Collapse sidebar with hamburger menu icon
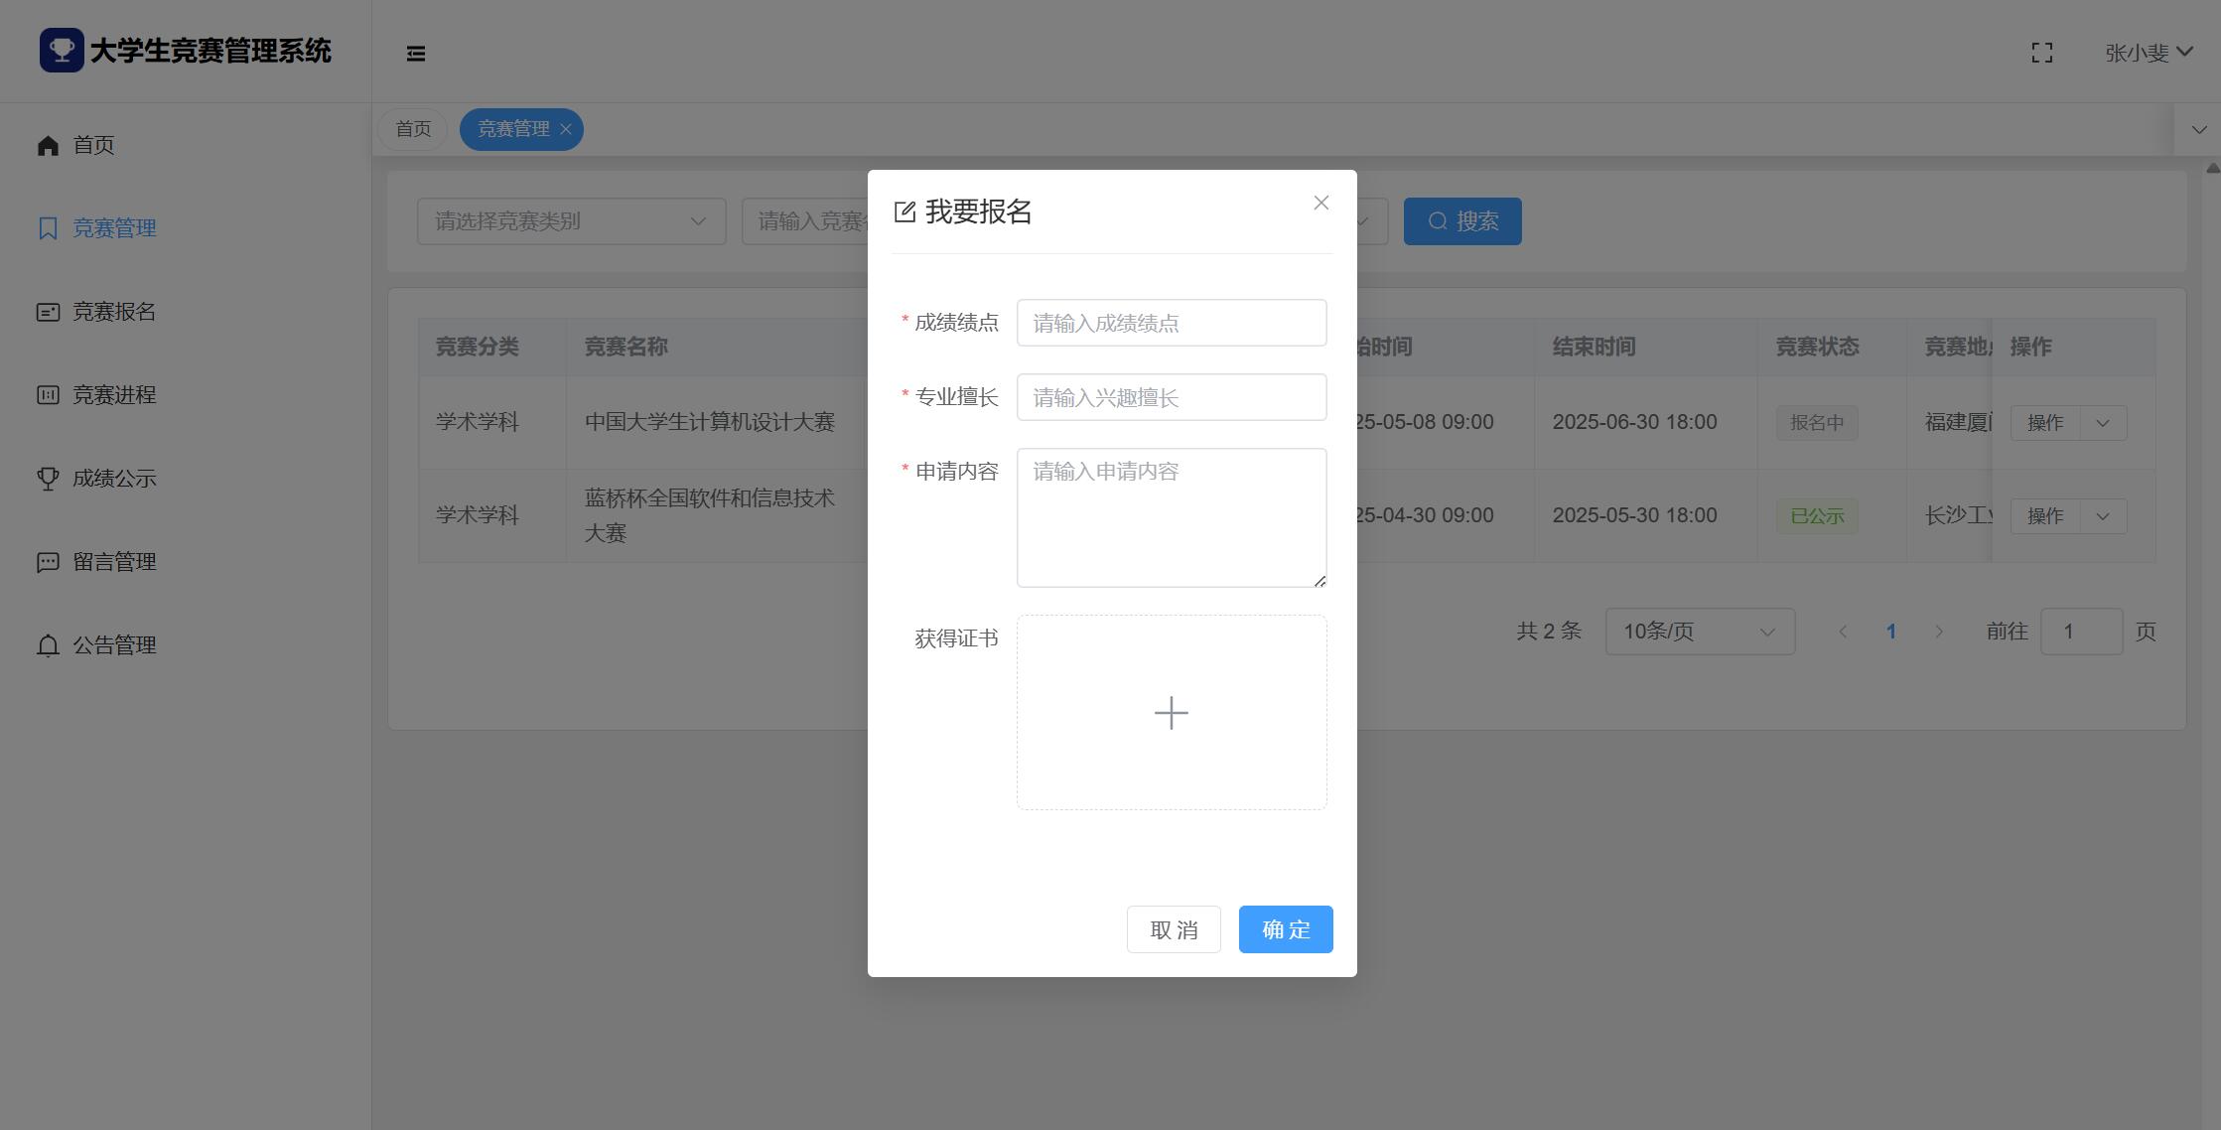This screenshot has width=2221, height=1130. pos(416,54)
